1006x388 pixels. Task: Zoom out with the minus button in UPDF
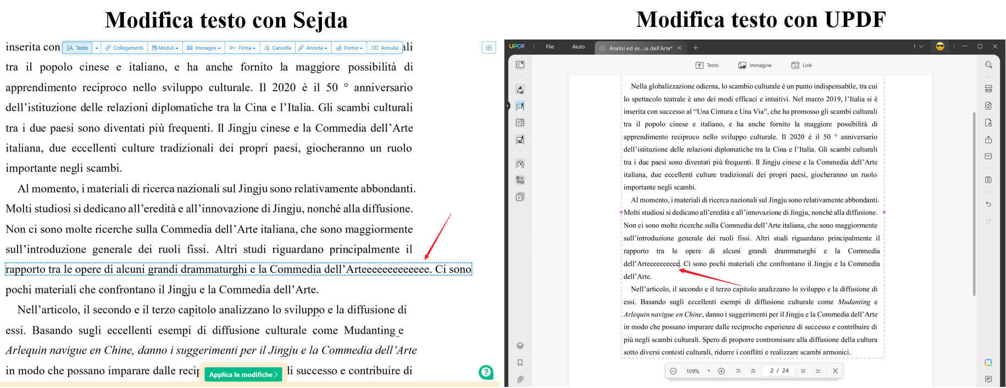673,371
